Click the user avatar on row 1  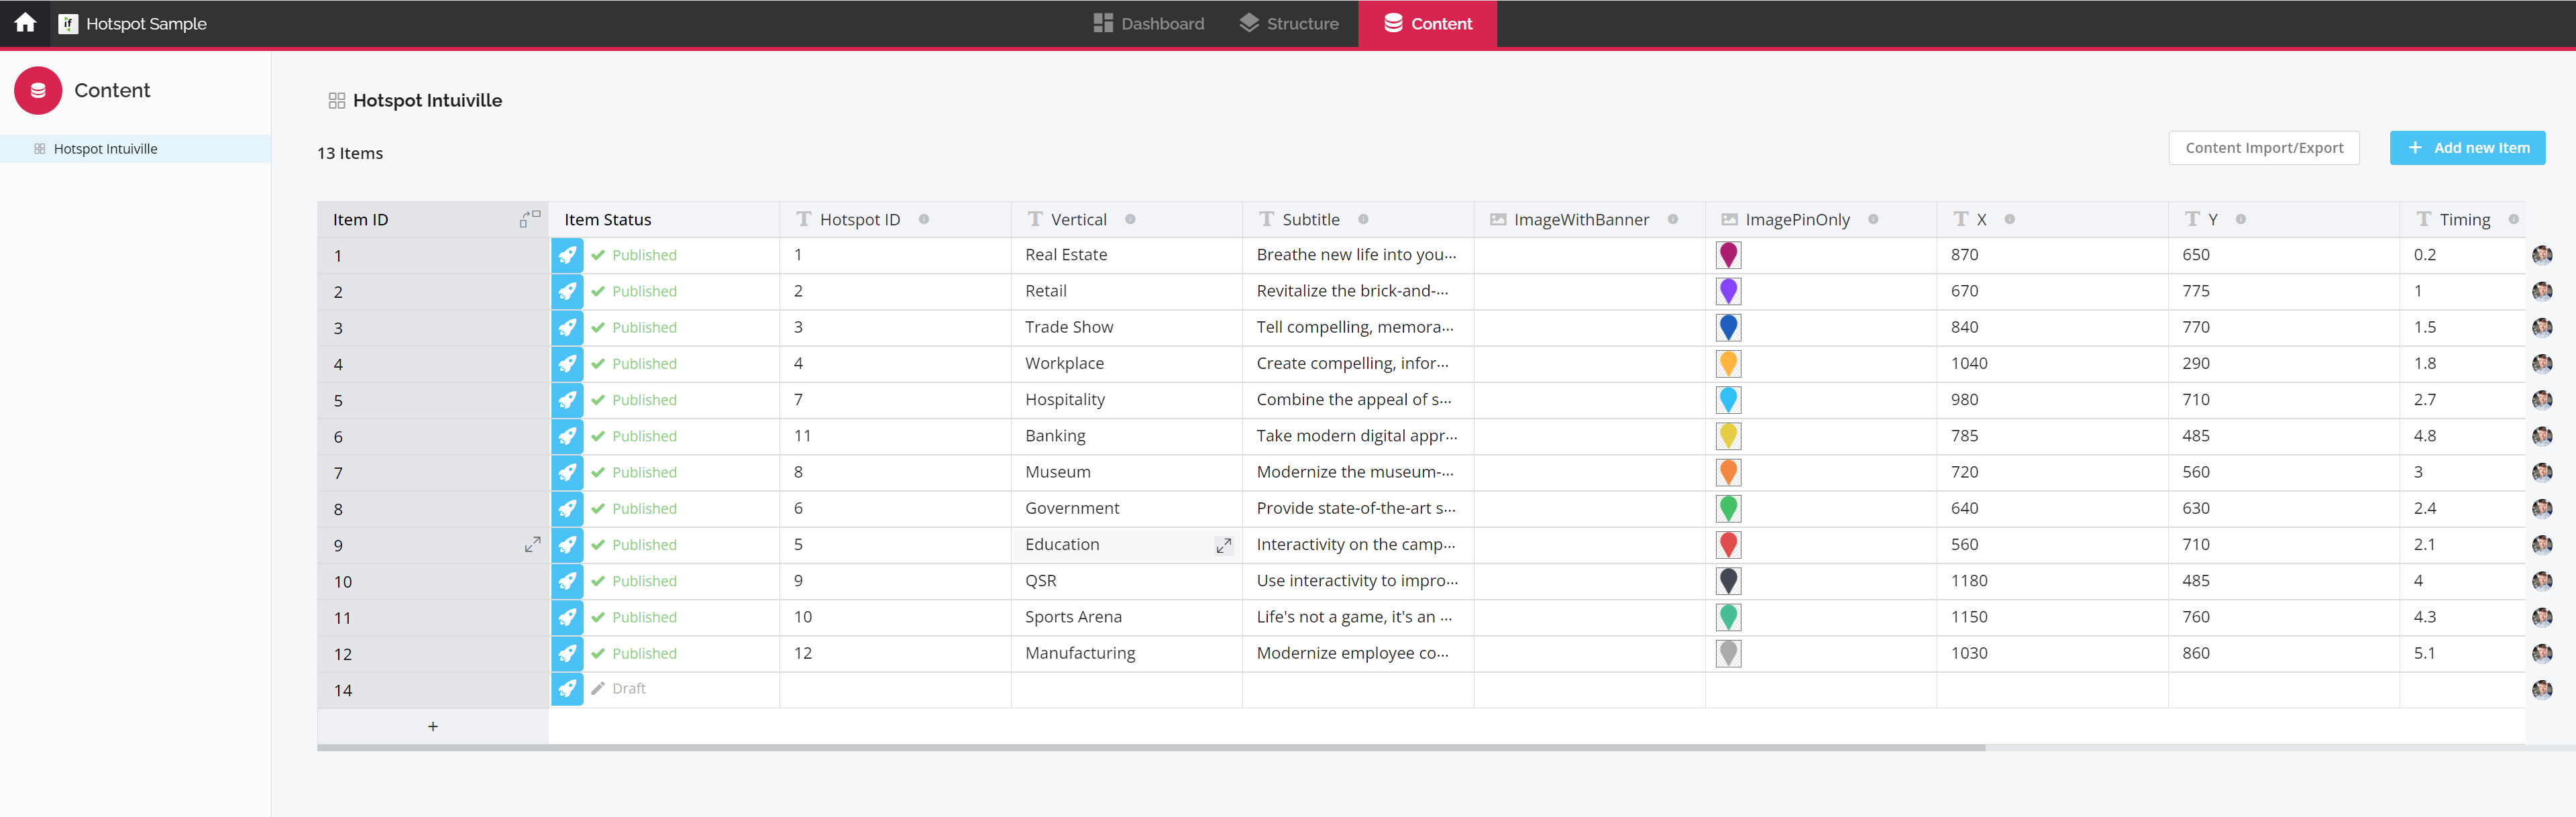pyautogui.click(x=2542, y=255)
